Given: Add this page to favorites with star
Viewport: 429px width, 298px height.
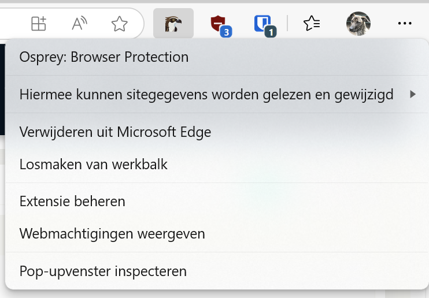Looking at the screenshot, I should [119, 24].
